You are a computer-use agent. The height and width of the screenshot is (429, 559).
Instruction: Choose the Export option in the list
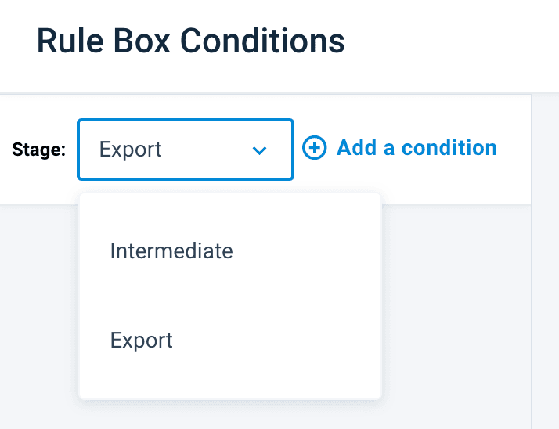(142, 341)
